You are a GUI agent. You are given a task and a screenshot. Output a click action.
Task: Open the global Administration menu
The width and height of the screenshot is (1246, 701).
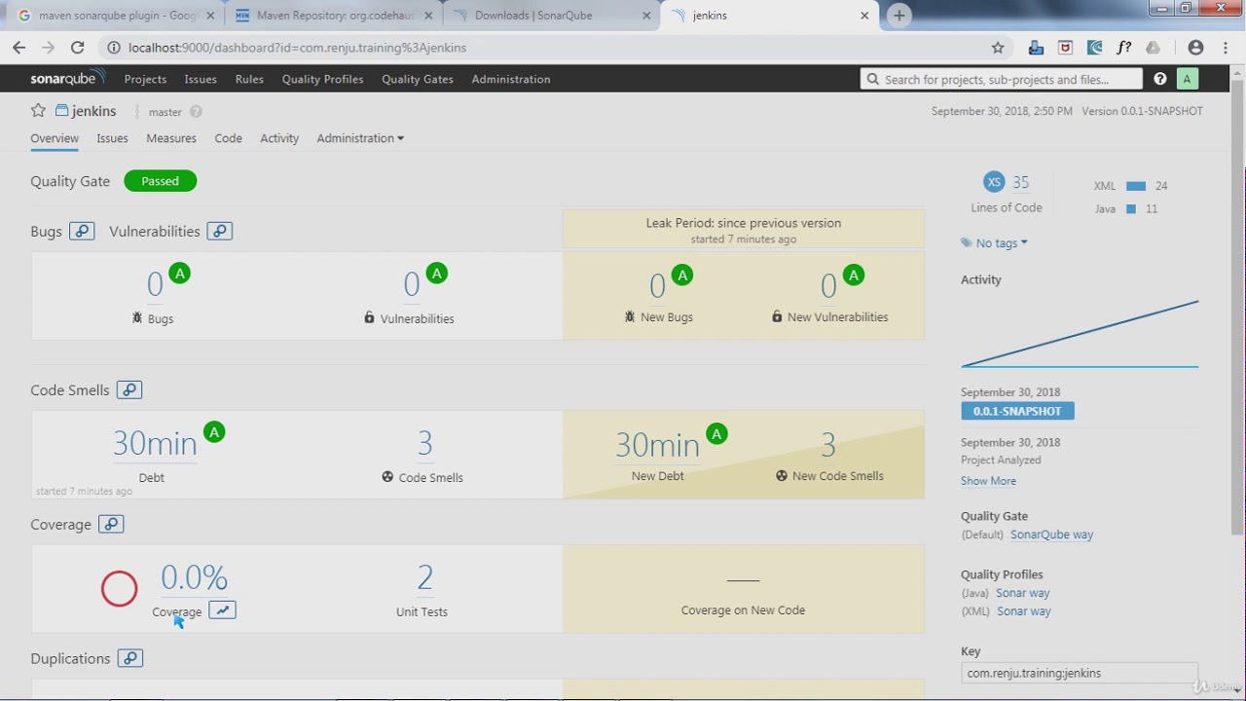511,79
